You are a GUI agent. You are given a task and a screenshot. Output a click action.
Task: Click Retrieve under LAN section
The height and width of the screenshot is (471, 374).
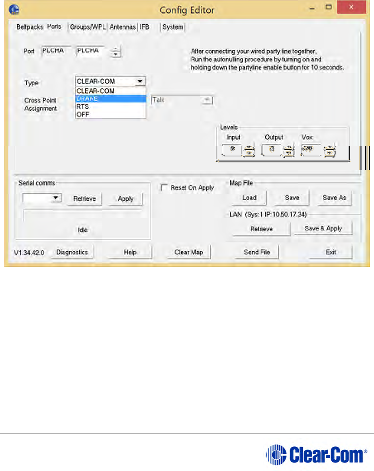(x=261, y=229)
